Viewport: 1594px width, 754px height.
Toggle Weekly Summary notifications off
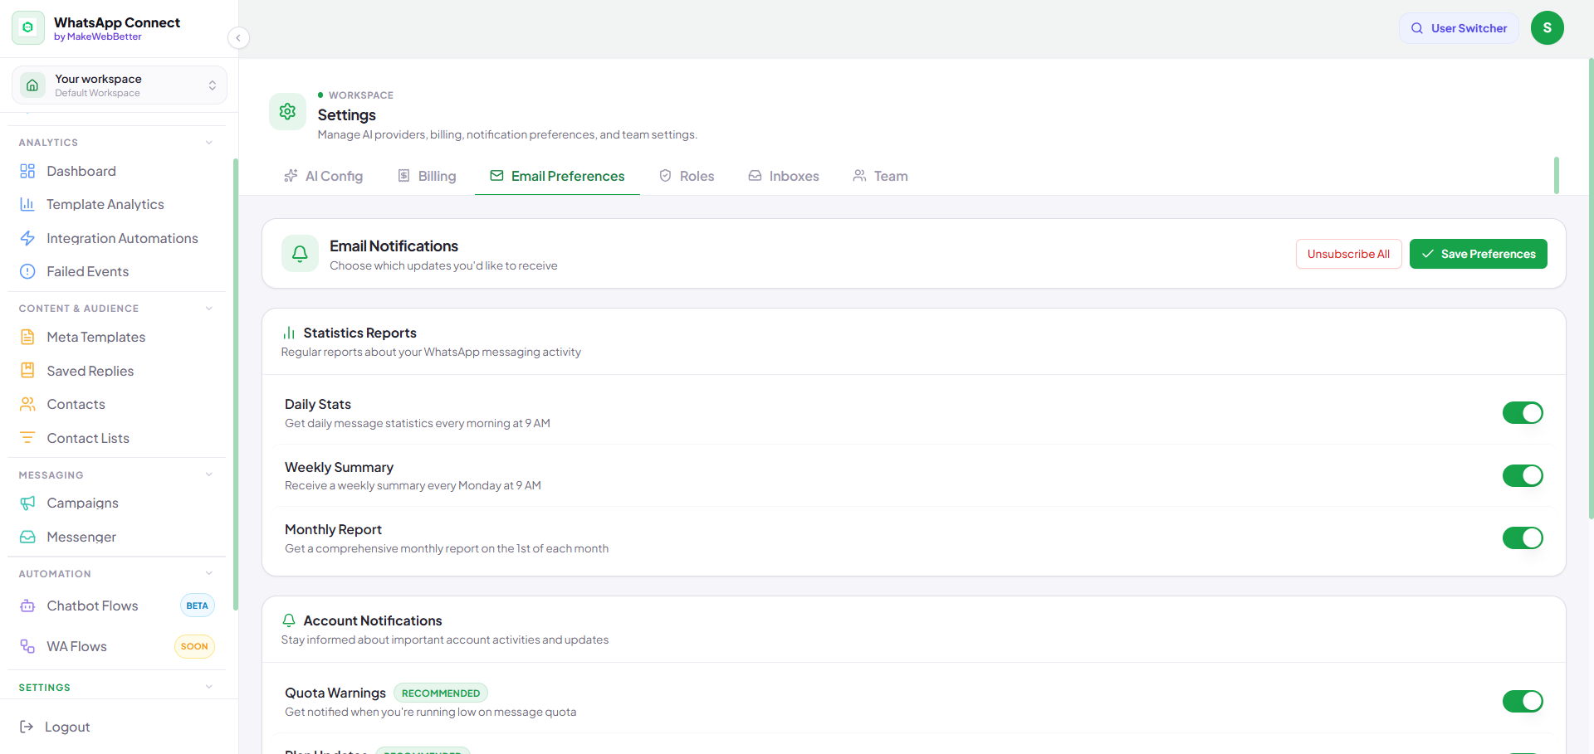point(1523,475)
